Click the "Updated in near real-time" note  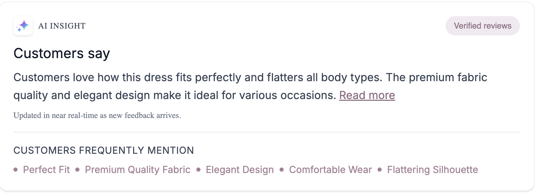[97, 115]
